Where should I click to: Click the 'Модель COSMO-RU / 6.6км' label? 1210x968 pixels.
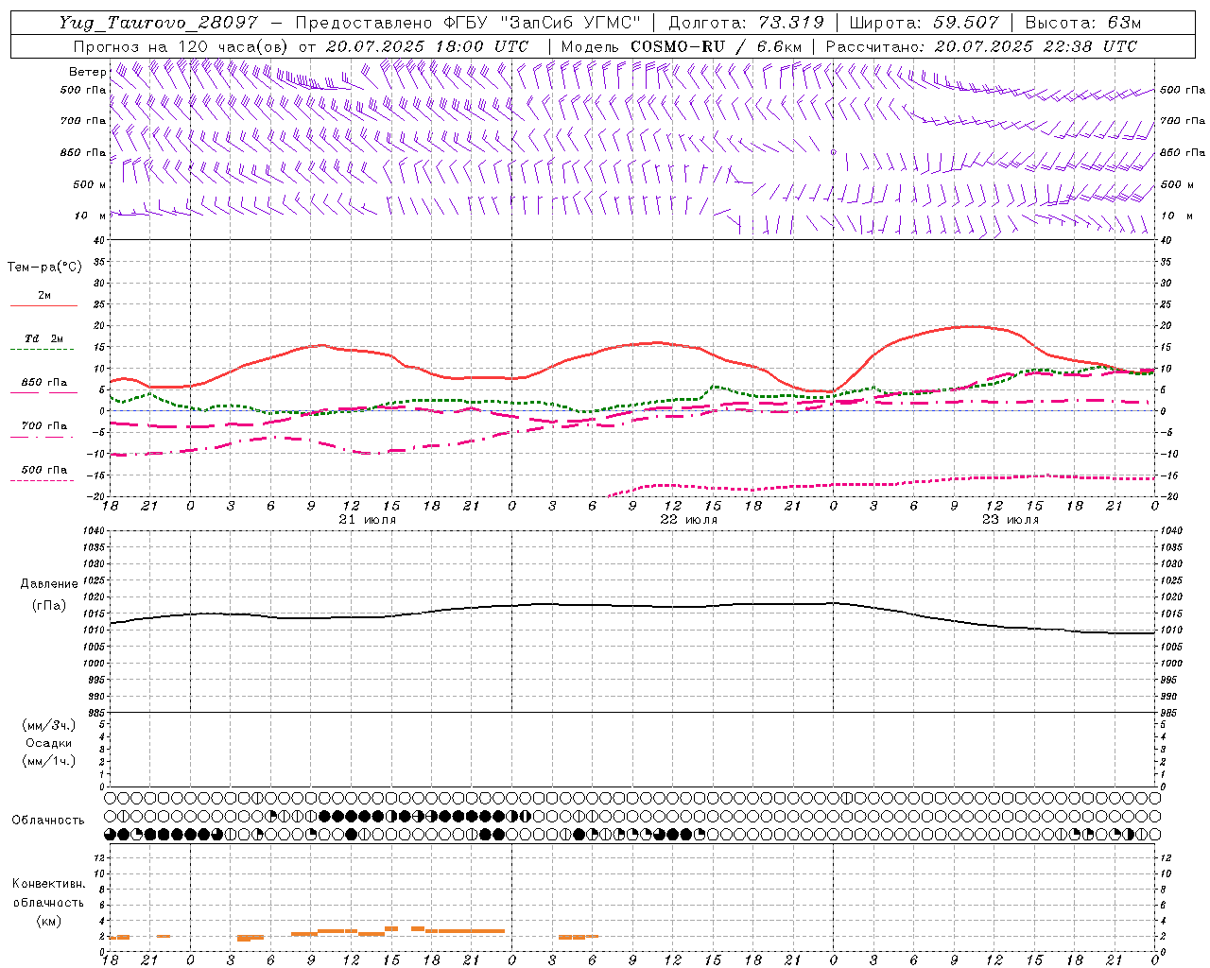pyautogui.click(x=682, y=46)
